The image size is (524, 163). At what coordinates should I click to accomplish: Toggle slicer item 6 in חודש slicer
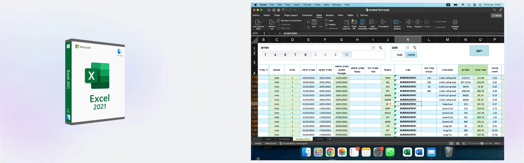(x=287, y=55)
